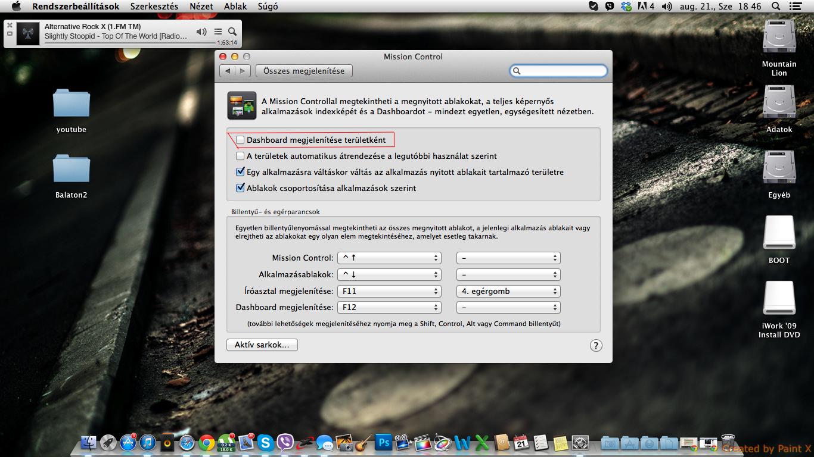Open System Preferences gear in Dock

580,443
